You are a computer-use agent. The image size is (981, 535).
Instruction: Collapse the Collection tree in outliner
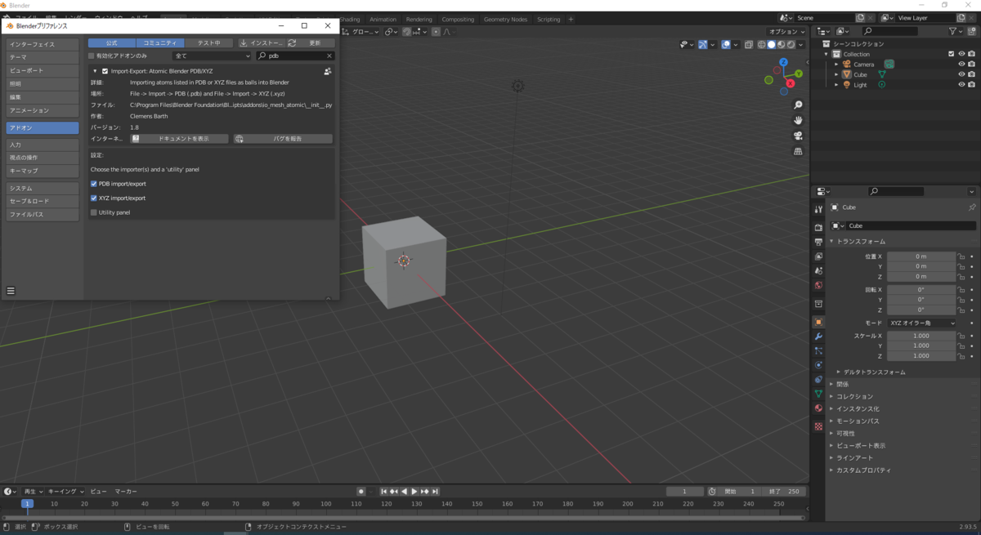827,54
